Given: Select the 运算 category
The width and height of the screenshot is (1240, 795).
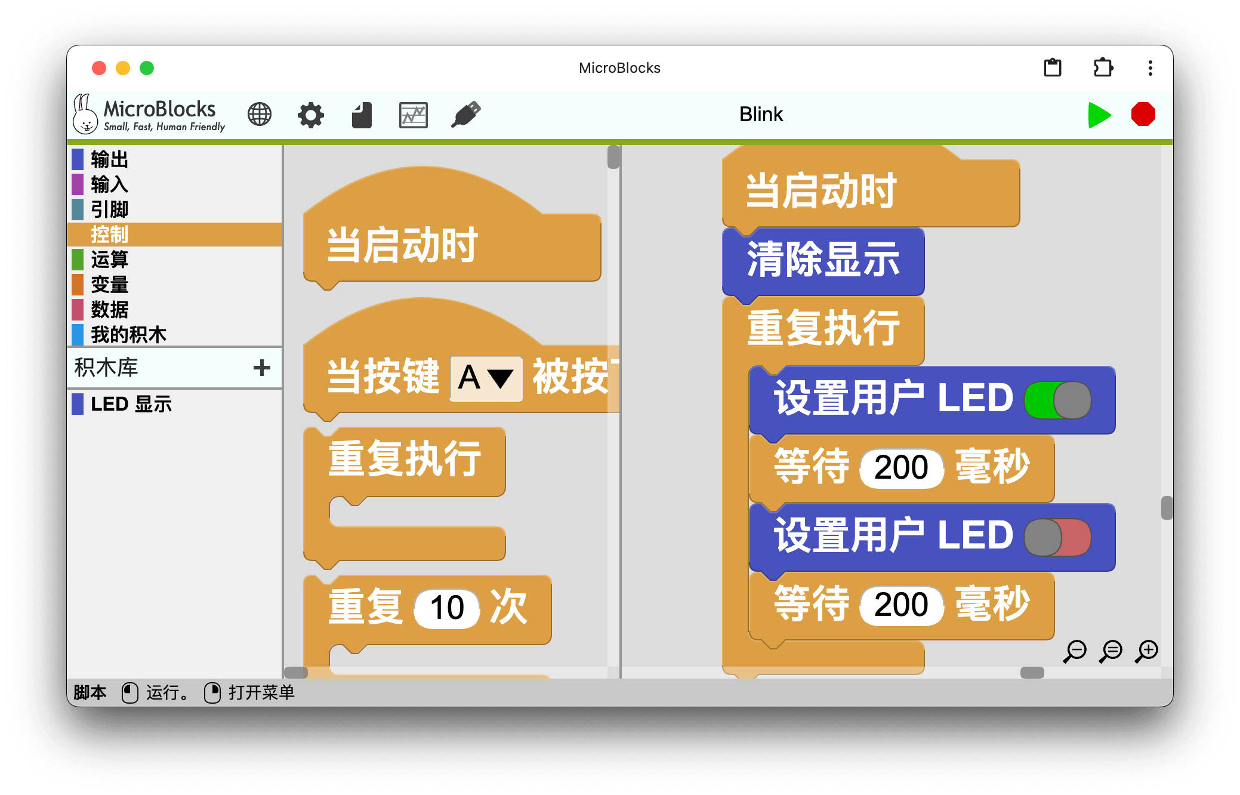Looking at the screenshot, I should 110,260.
